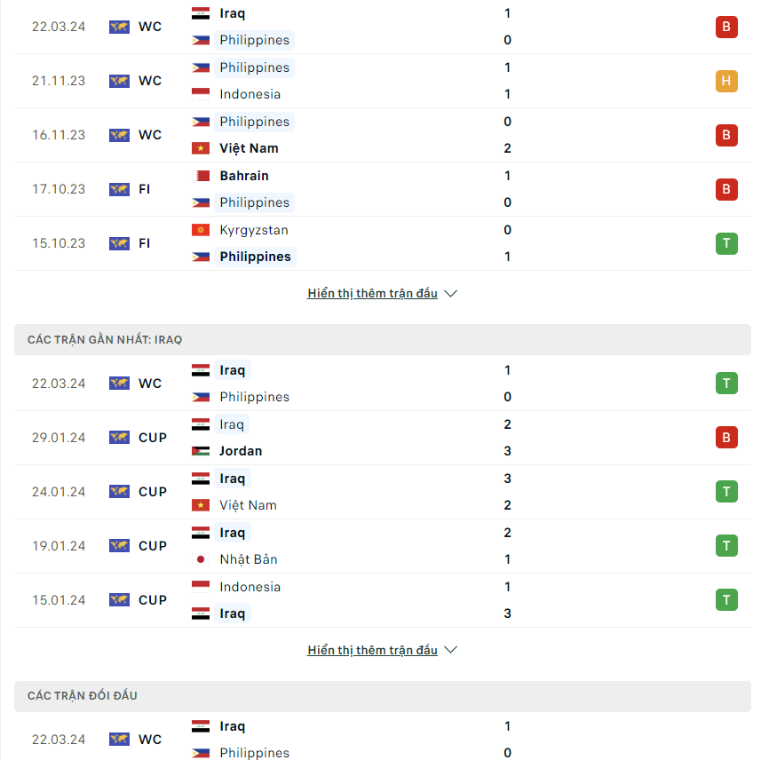Expand more Iraq matches via Hiển thị thêm trận đấu
This screenshot has width=761, height=760.
pos(372,650)
